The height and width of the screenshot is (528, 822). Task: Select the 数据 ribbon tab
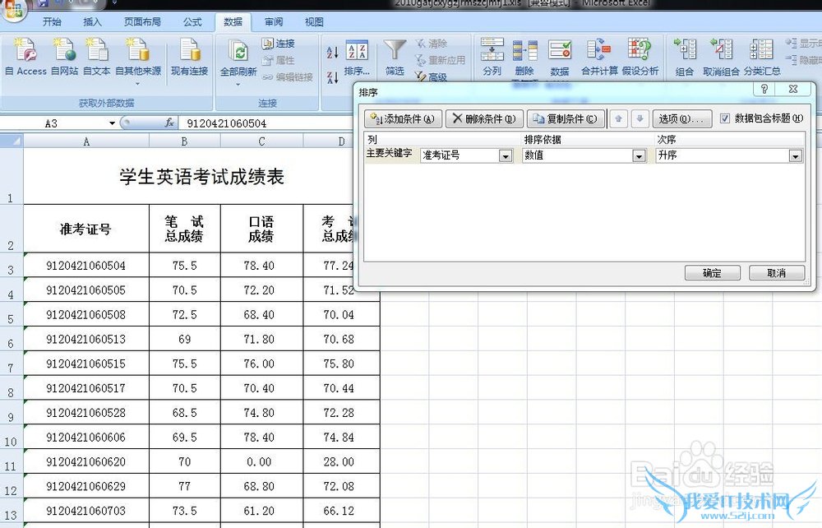233,22
